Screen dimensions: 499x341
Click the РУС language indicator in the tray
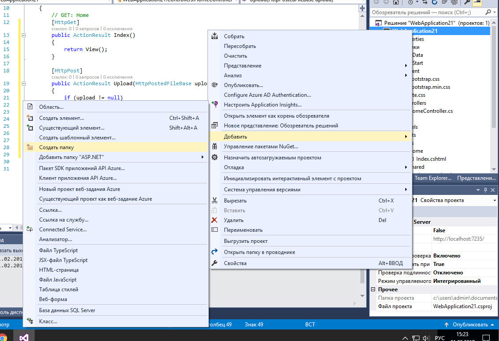pos(439,338)
